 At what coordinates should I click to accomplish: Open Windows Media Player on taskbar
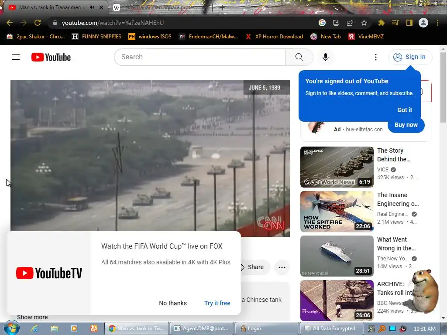pyautogui.click(x=74, y=328)
